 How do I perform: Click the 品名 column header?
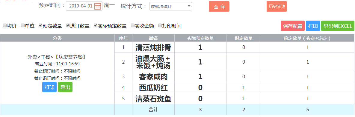click(x=153, y=38)
